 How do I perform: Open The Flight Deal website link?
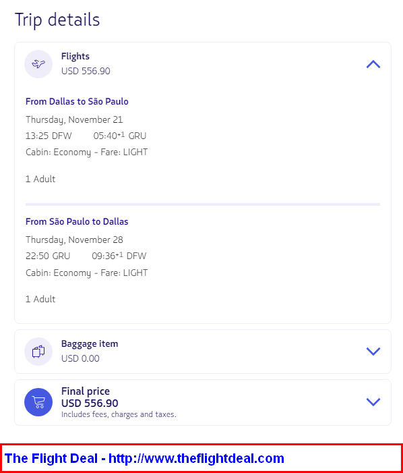144,458
